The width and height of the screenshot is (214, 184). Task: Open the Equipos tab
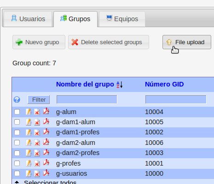pos(122,19)
